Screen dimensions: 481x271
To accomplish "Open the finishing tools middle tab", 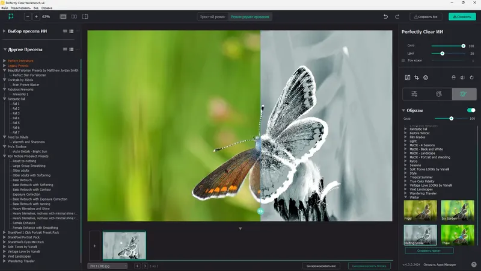I will pos(439,94).
